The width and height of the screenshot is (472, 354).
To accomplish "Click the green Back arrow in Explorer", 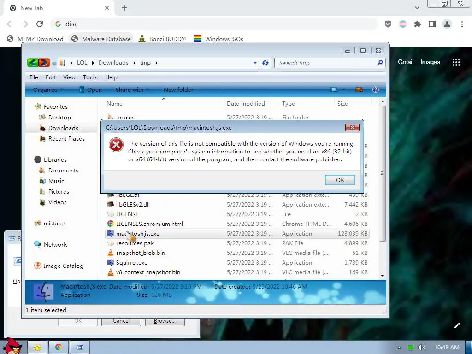I will click(x=33, y=63).
